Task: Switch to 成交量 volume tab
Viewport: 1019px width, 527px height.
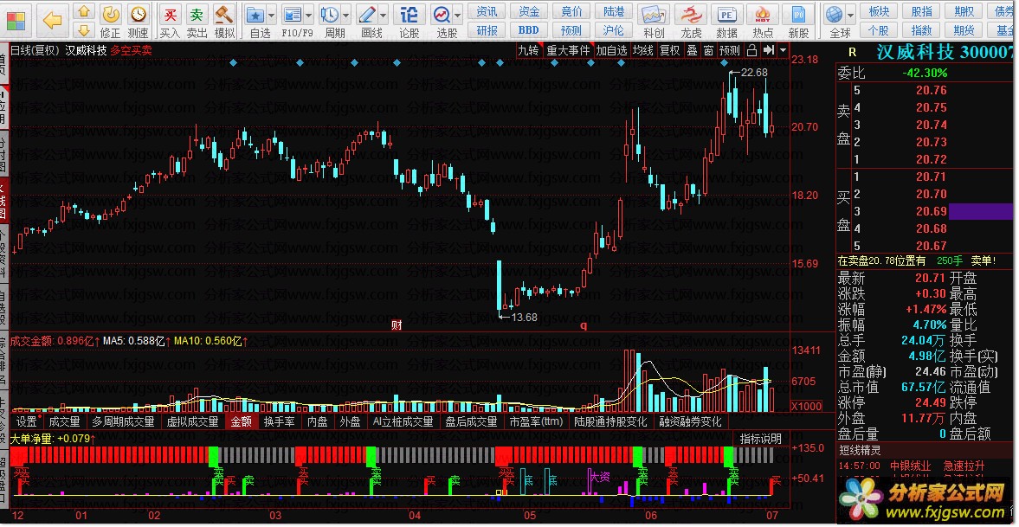Action: point(64,421)
